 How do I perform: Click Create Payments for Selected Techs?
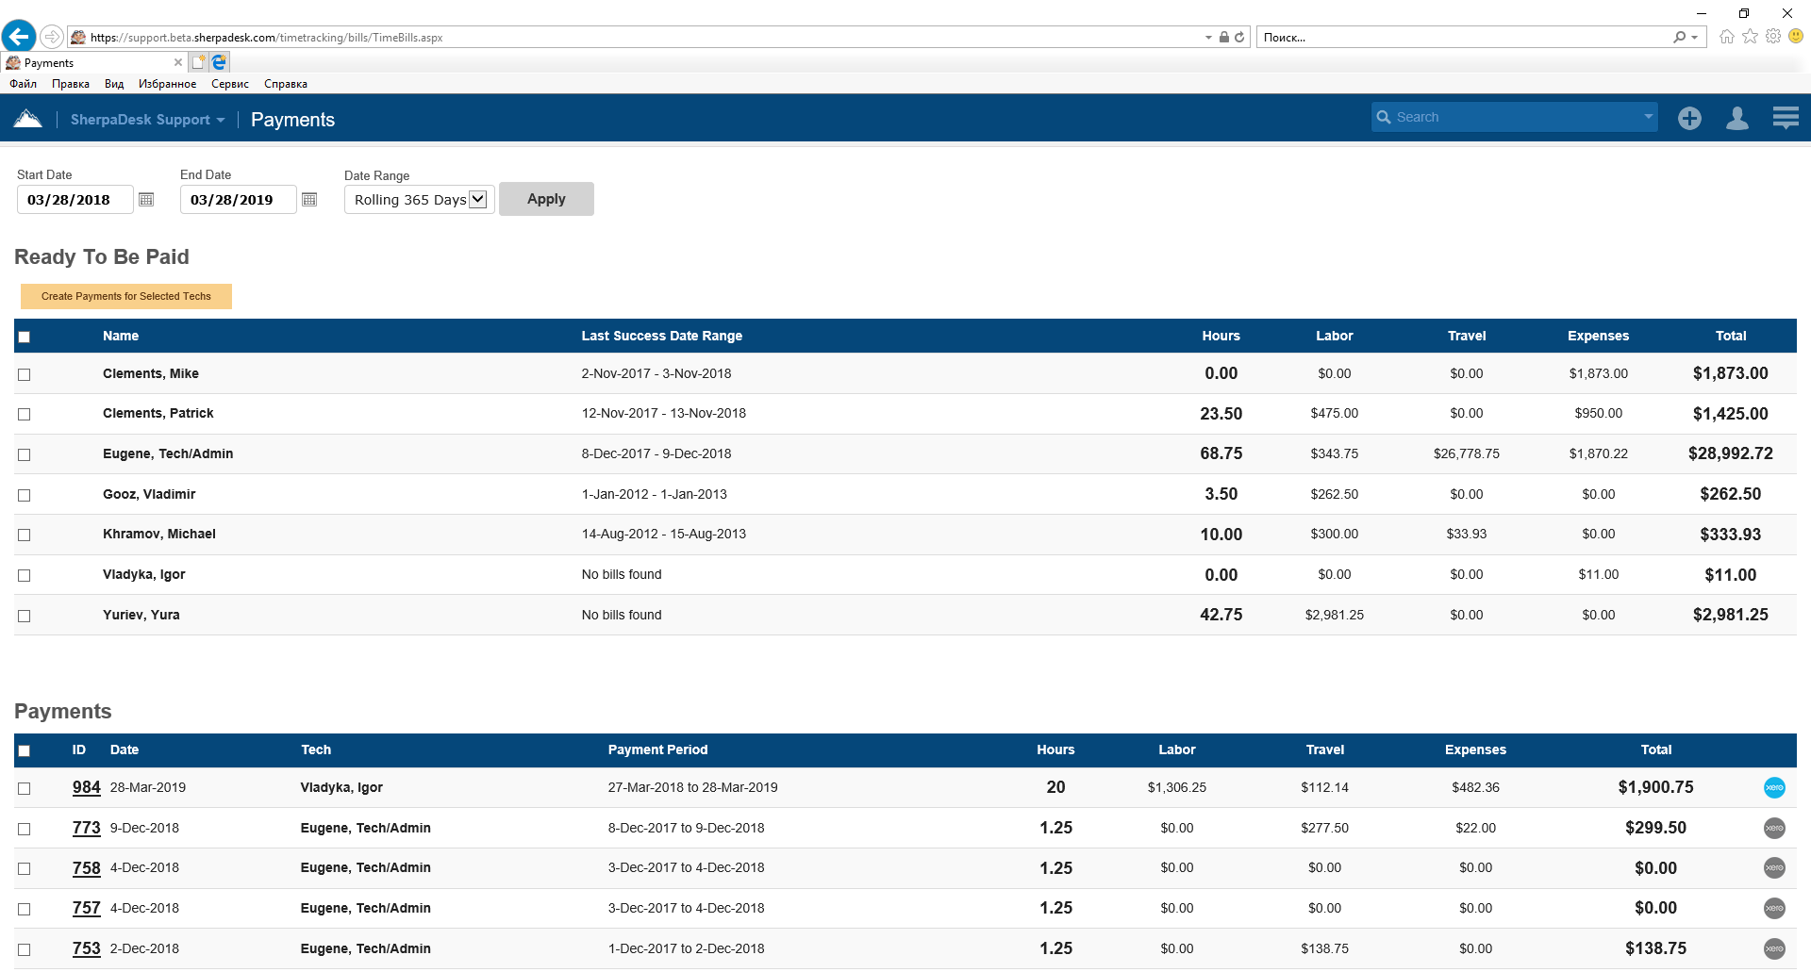(x=126, y=297)
